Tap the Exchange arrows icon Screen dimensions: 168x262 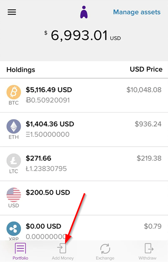[x=105, y=249]
